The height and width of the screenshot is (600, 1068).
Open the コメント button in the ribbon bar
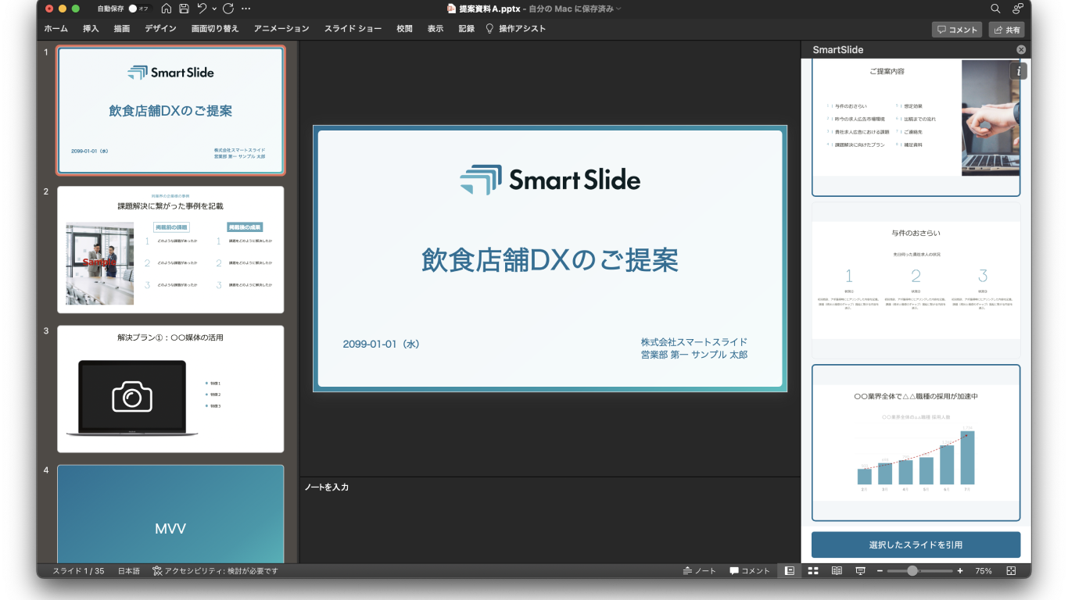(957, 30)
